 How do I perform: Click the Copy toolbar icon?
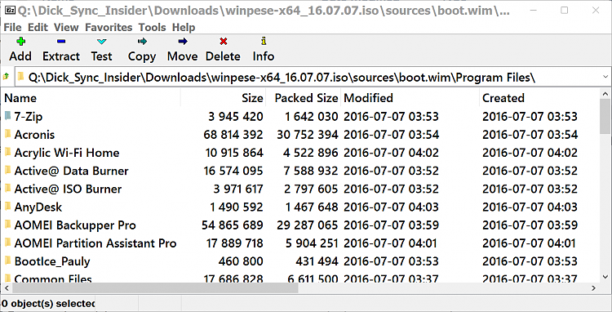[142, 42]
